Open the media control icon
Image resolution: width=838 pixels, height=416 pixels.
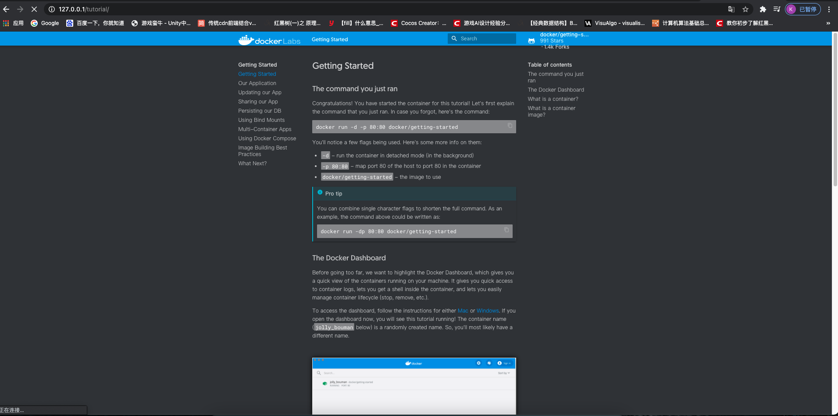[x=777, y=9]
